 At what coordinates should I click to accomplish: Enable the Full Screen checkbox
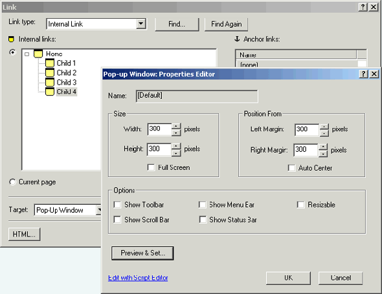(x=151, y=167)
